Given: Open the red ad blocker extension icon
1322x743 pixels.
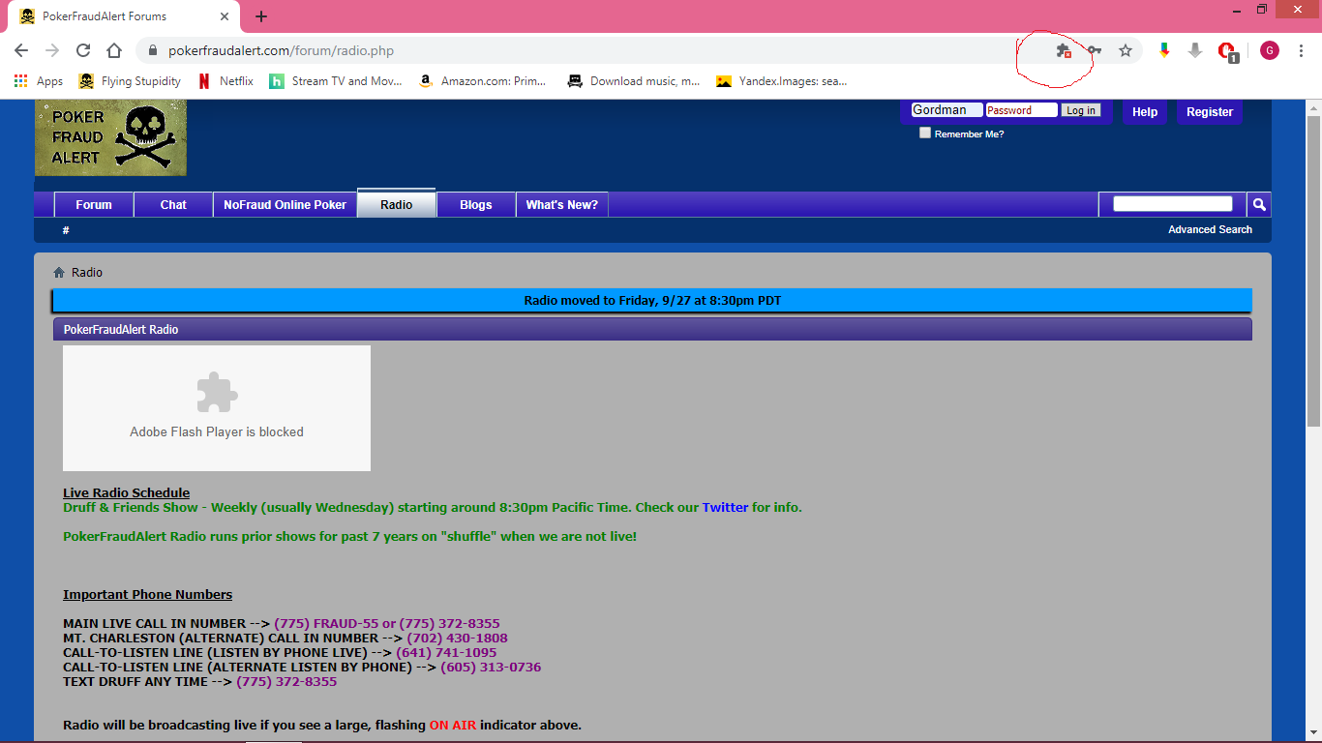Looking at the screenshot, I should coord(1227,51).
